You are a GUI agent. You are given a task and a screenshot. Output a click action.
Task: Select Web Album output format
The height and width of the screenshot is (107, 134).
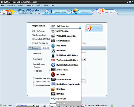[65, 45]
